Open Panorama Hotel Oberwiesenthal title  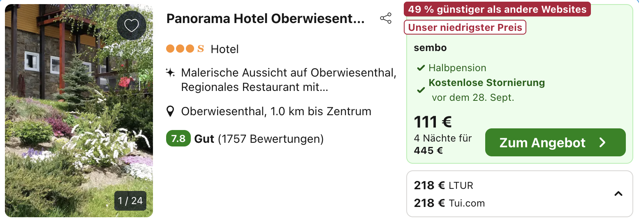pyautogui.click(x=266, y=19)
